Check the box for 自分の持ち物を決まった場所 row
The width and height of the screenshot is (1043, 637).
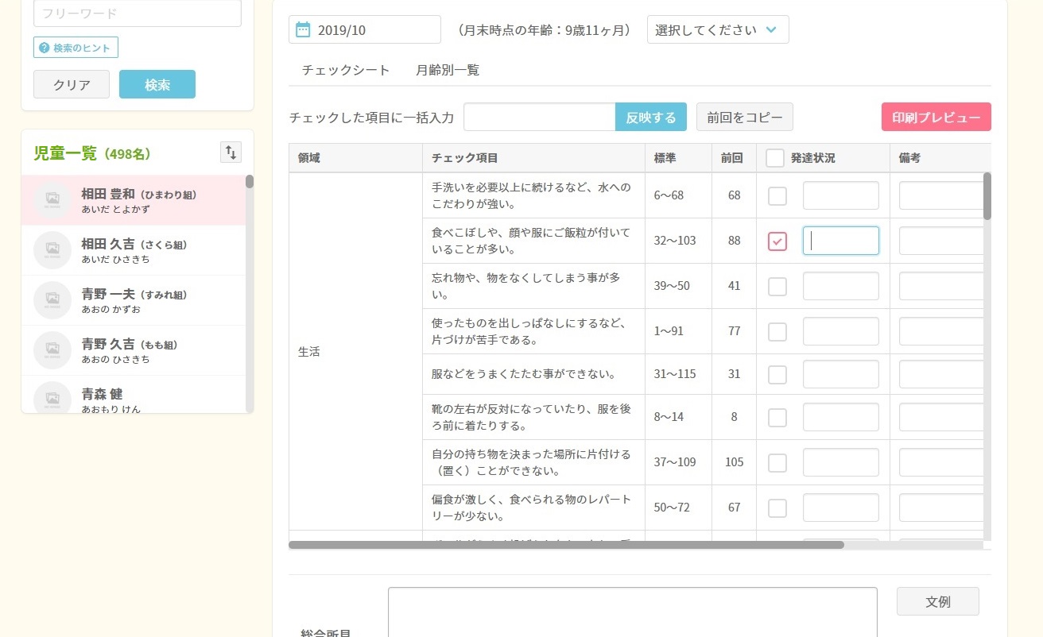(777, 462)
